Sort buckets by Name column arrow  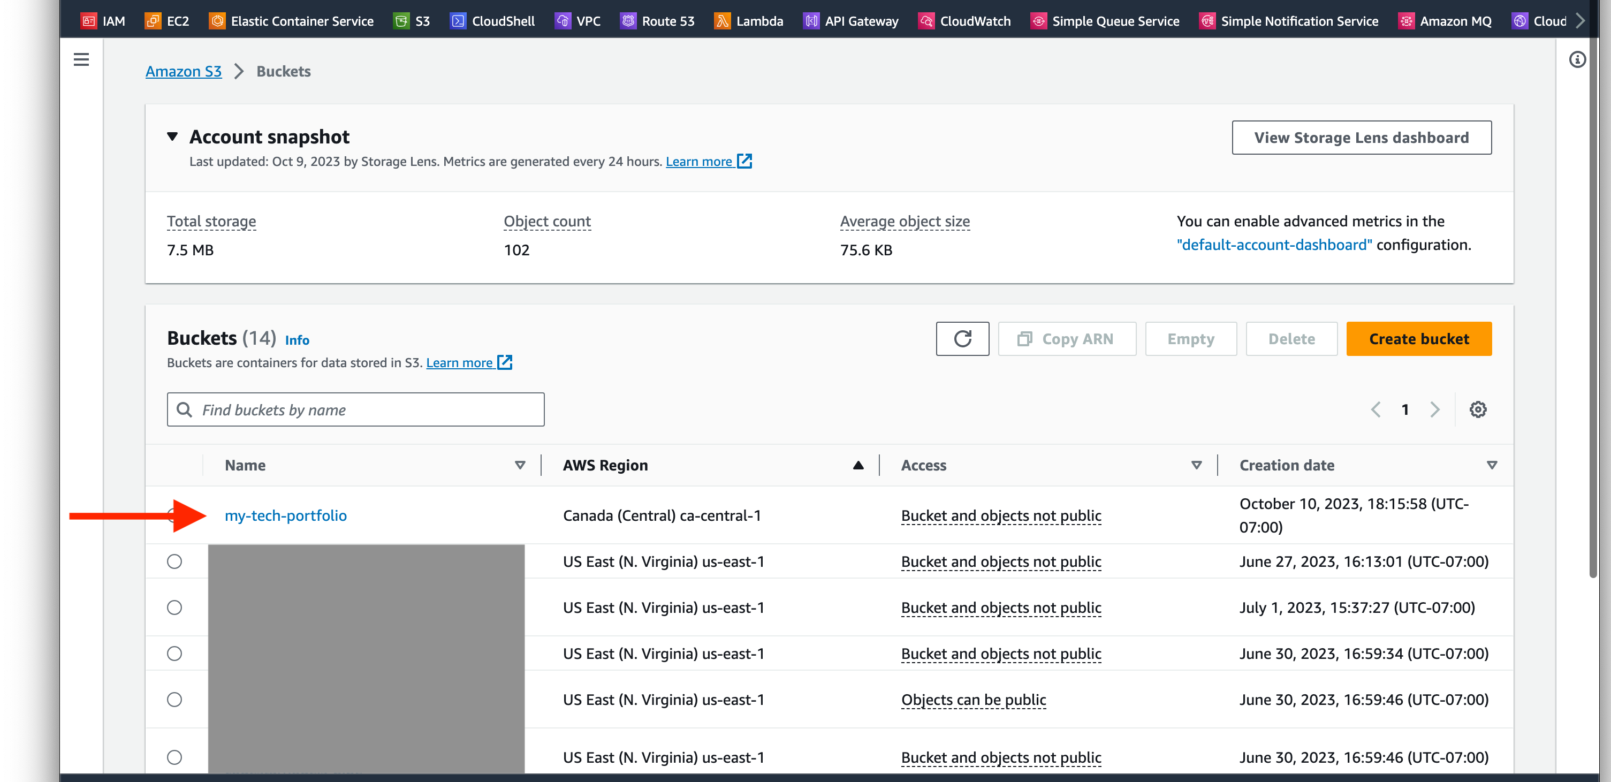pyautogui.click(x=520, y=465)
